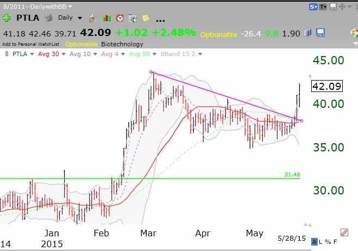358x251 pixels.
Task: Click the four-arrow move icon
Action: (342, 7)
